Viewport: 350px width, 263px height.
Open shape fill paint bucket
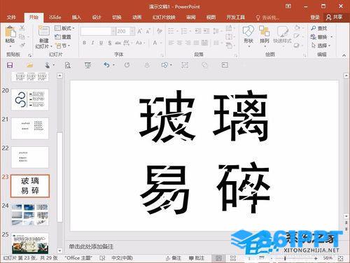[297, 28]
